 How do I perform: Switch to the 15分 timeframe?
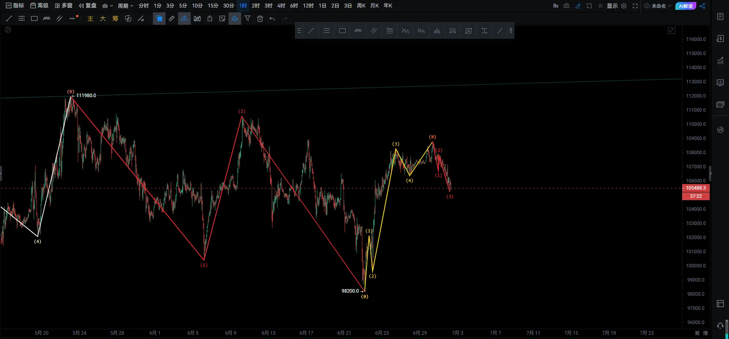pos(213,6)
